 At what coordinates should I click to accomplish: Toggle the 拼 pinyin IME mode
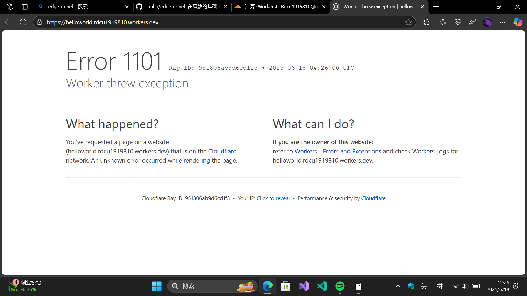(439, 286)
